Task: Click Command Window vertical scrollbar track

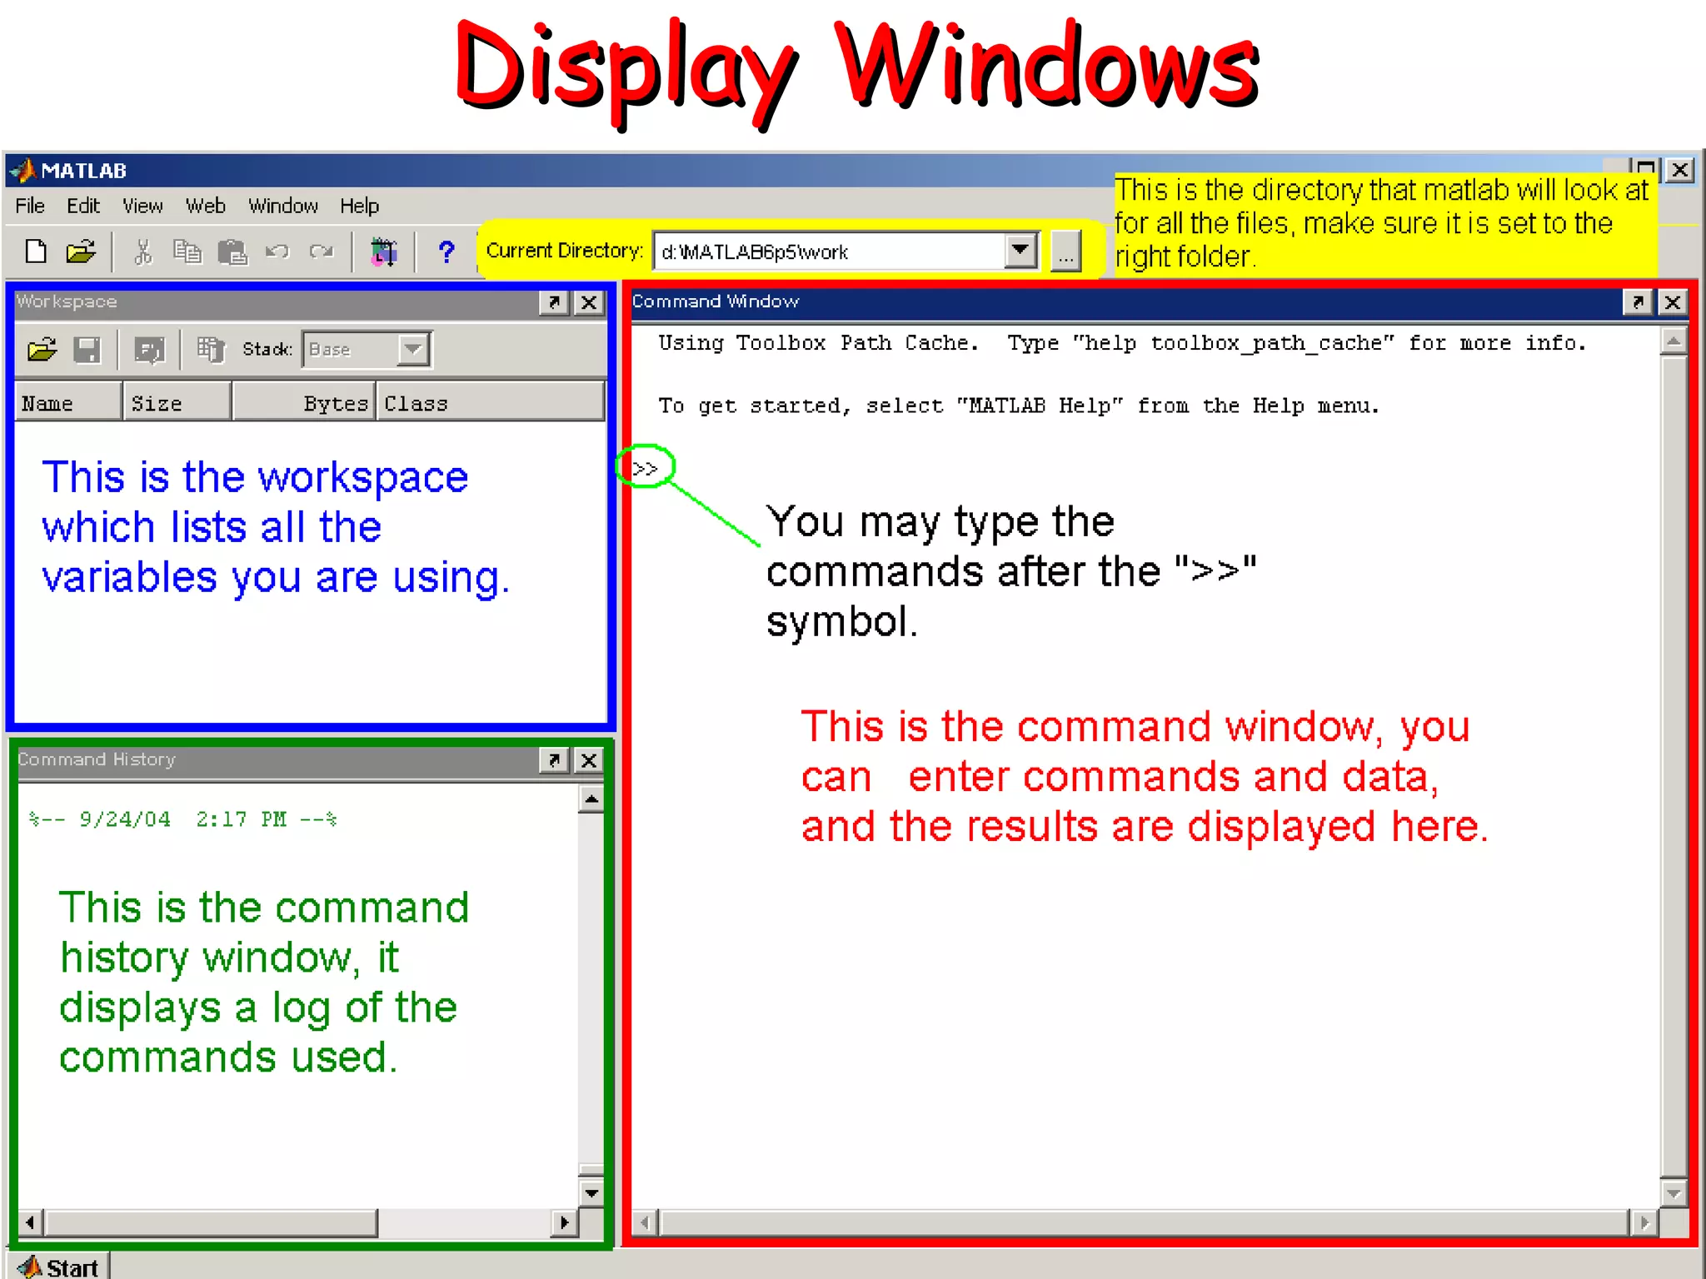Action: pyautogui.click(x=1674, y=766)
